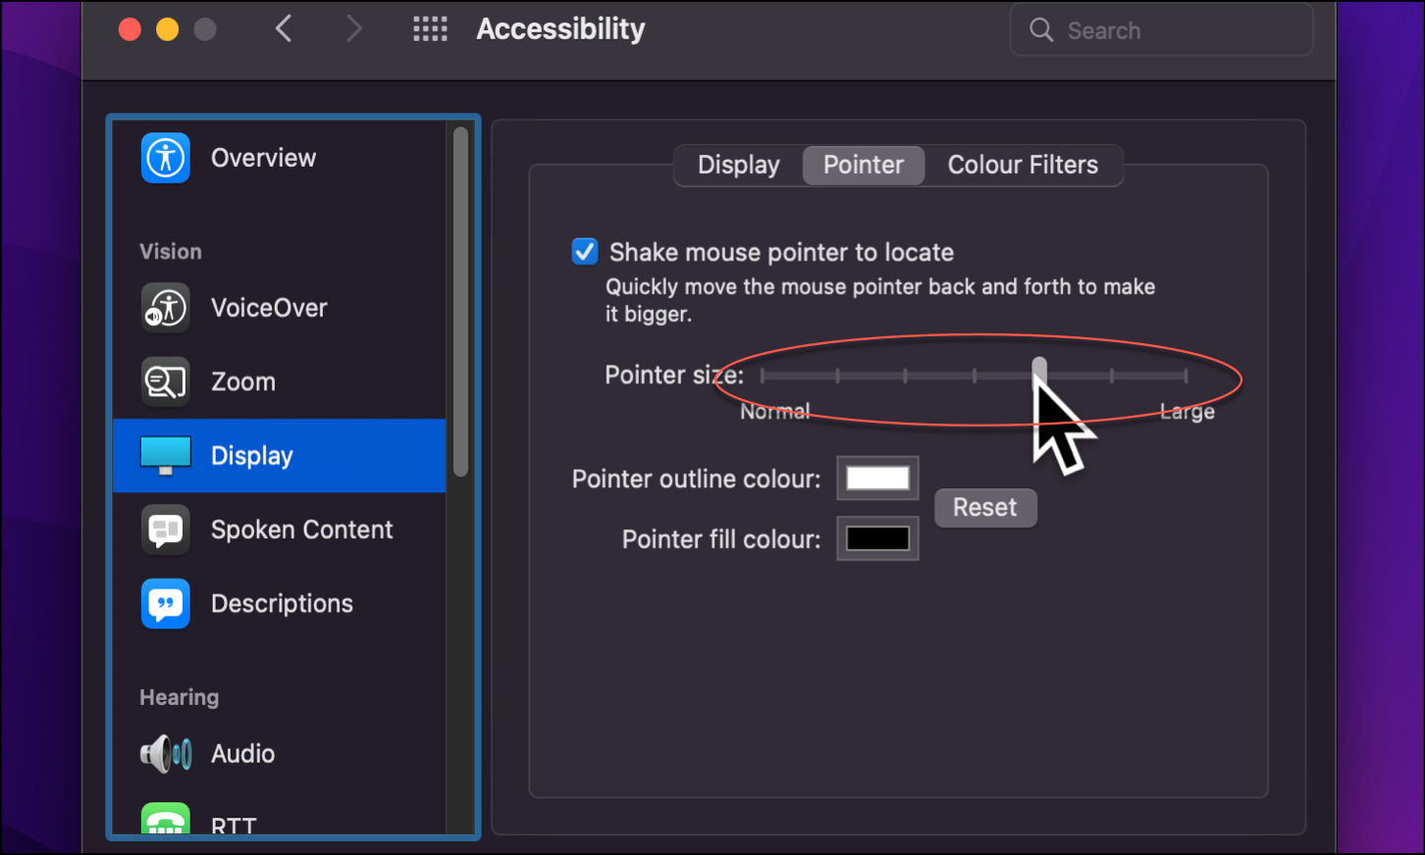
Task: Toggle Shake mouse pointer to locate
Action: tap(585, 252)
